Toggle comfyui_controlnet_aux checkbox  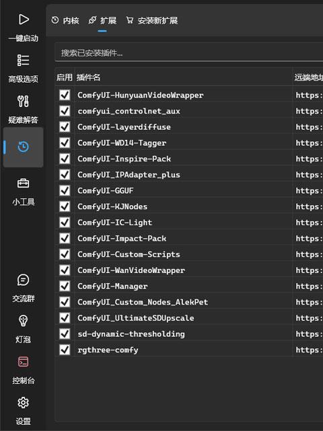[65, 111]
